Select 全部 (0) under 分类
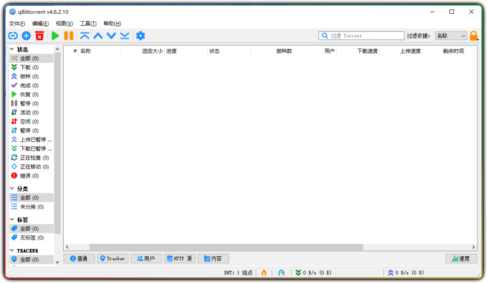Screen dimensions: 487x283 [x=31, y=197]
